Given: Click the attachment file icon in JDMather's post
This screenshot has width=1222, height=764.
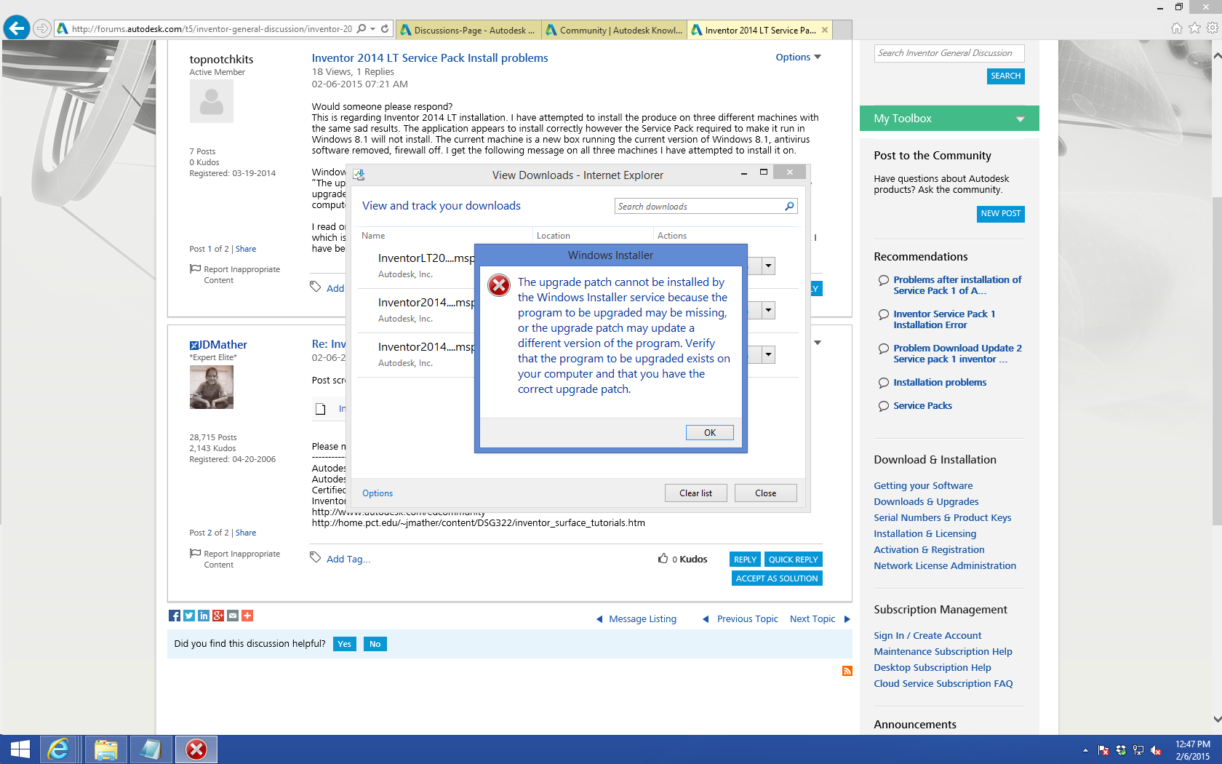Looking at the screenshot, I should [320, 409].
